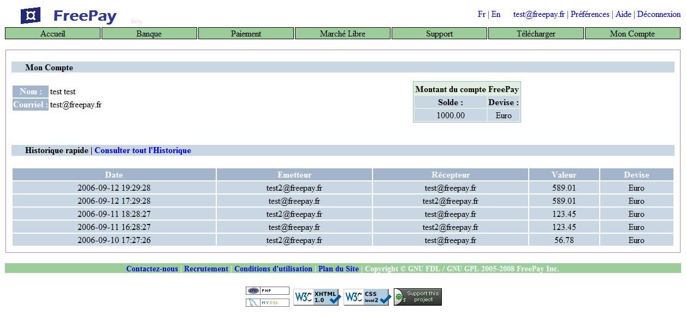
Task: Click the Nom : field label
Action: point(31,92)
